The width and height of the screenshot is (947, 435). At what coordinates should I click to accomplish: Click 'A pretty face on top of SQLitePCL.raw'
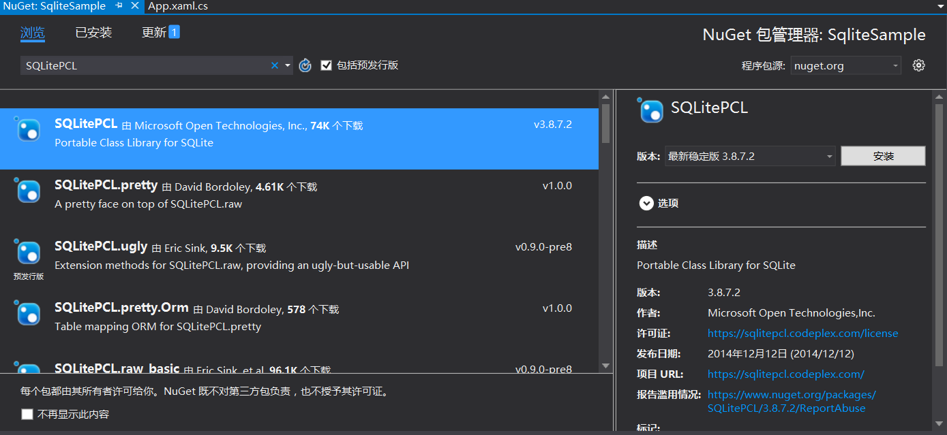(x=148, y=204)
